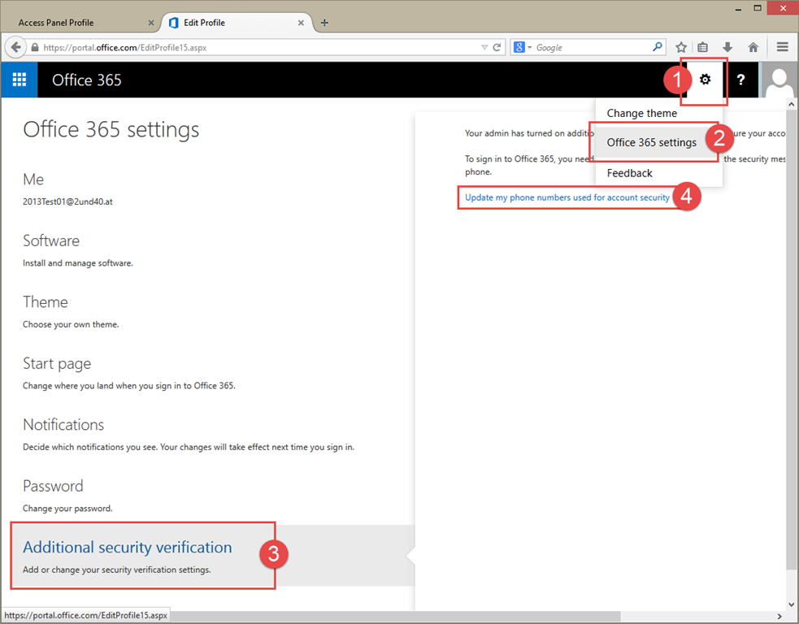Click 'Choose your own theme.' text
Viewport: 799px width, 624px height.
(x=71, y=324)
